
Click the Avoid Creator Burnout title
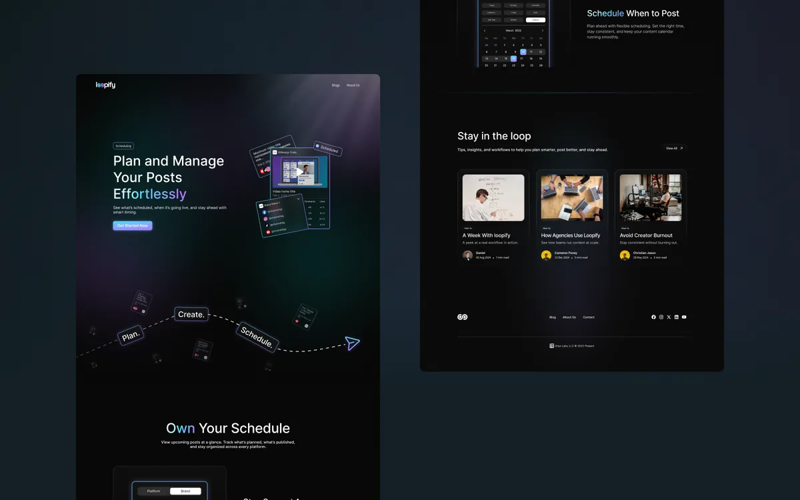click(x=646, y=235)
